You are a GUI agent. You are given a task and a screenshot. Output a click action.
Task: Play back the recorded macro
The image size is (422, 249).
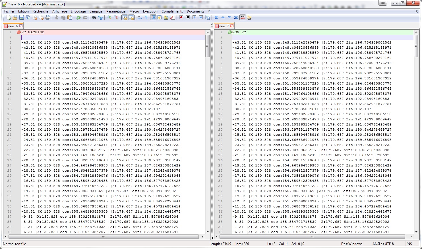(195, 17)
